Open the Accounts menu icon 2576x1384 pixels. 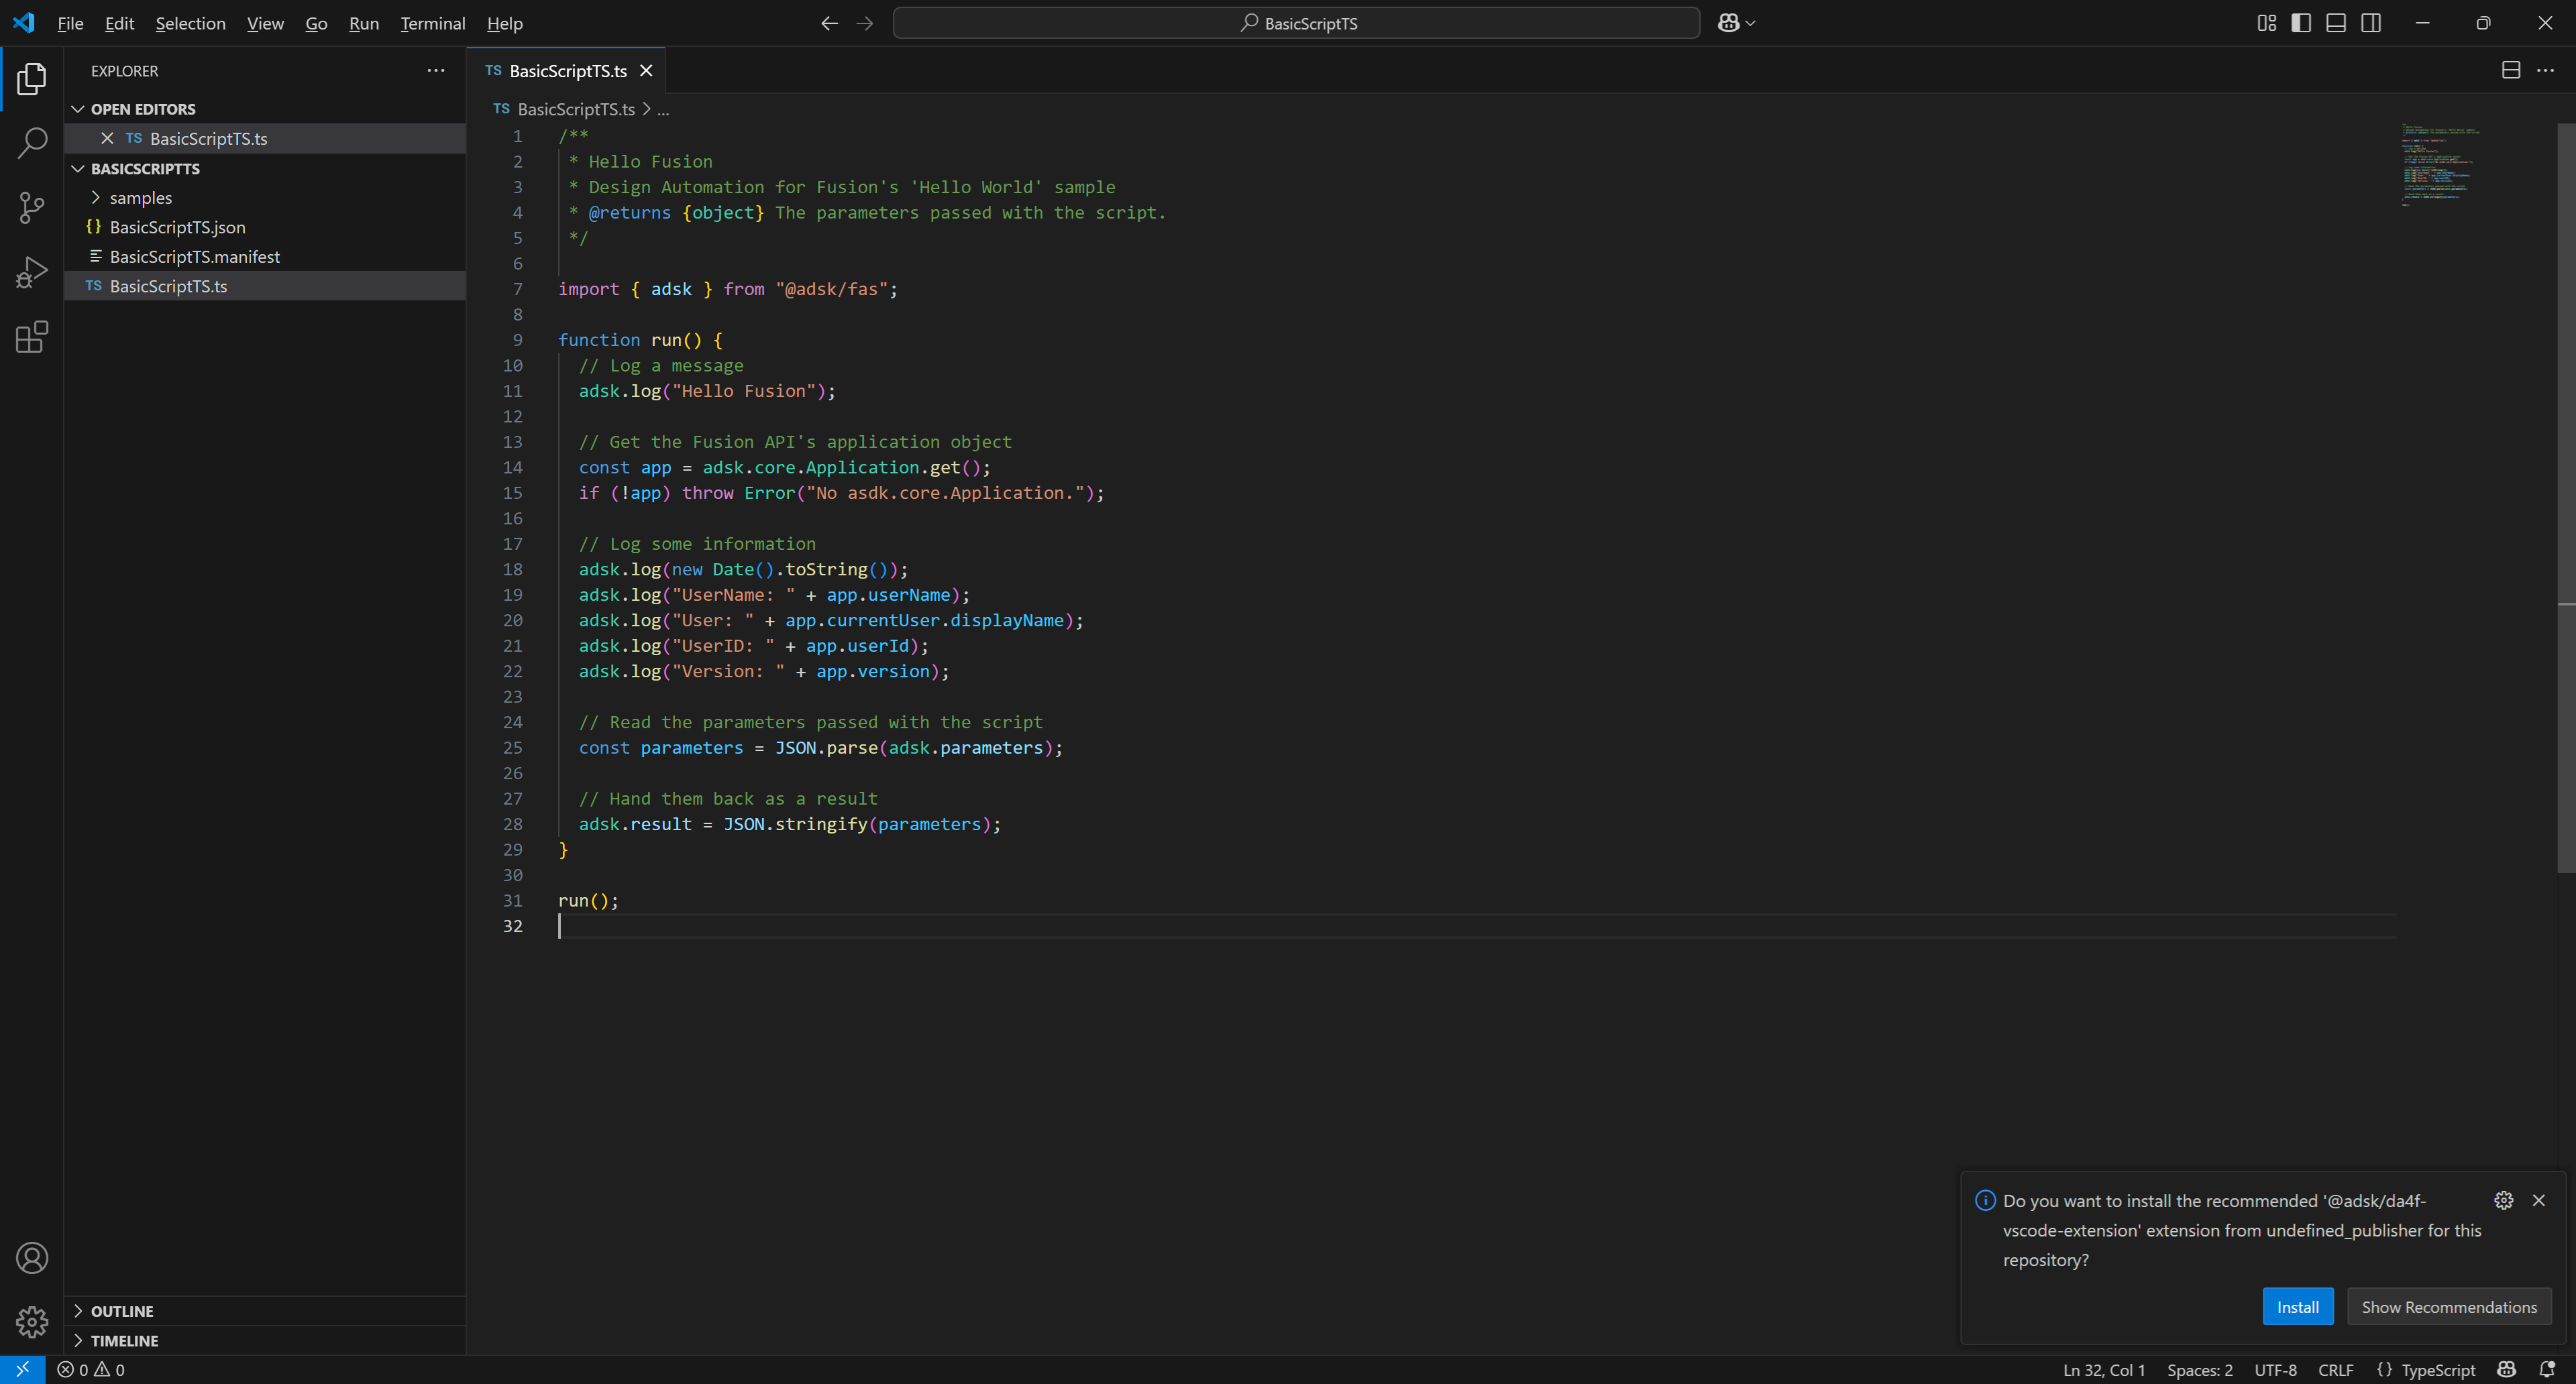pyautogui.click(x=32, y=1257)
